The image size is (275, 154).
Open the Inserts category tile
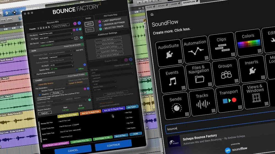252,69
